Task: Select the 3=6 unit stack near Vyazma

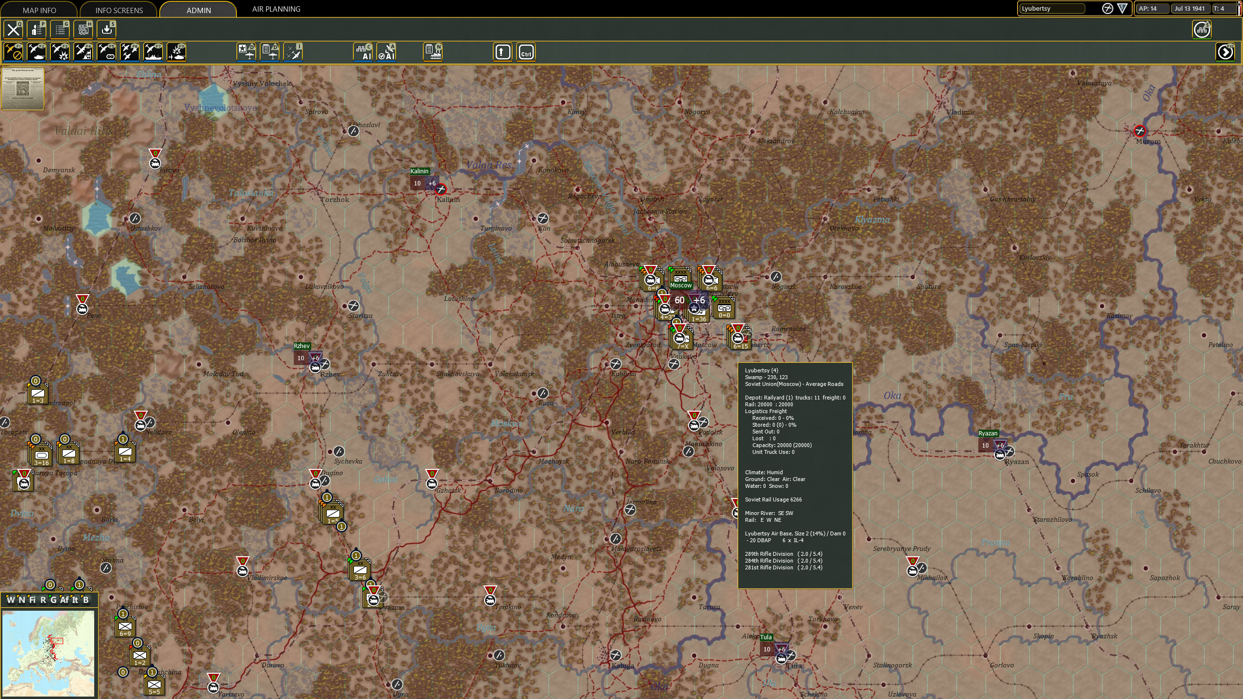Action: (x=360, y=569)
